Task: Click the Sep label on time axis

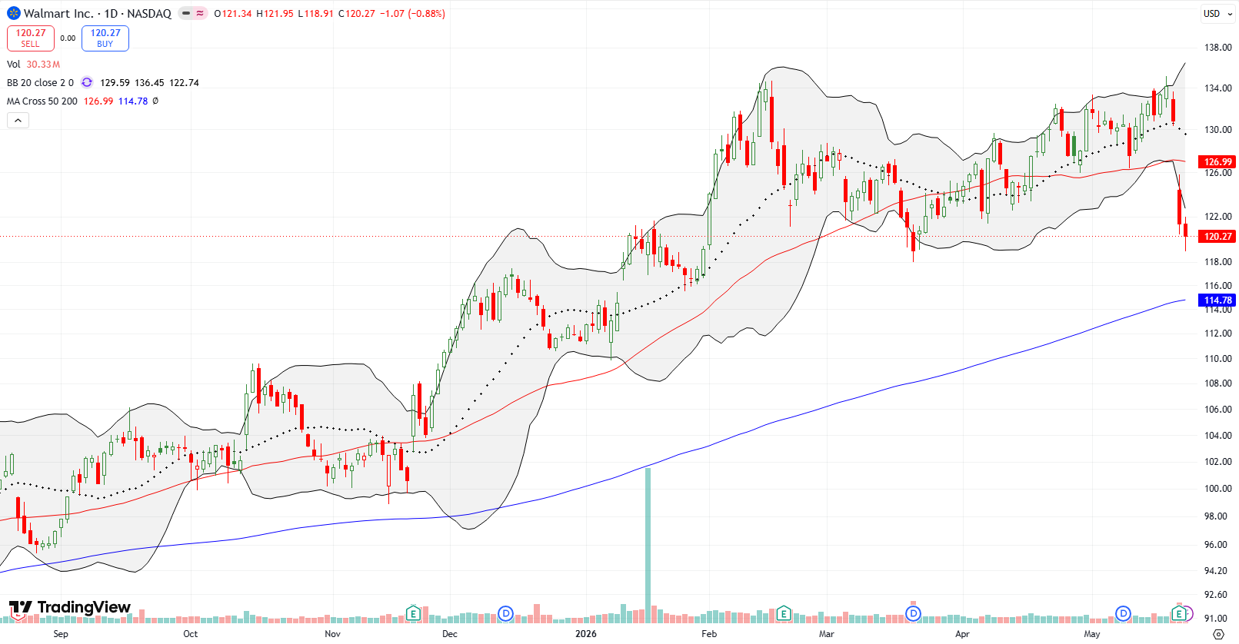Action: click(x=61, y=634)
